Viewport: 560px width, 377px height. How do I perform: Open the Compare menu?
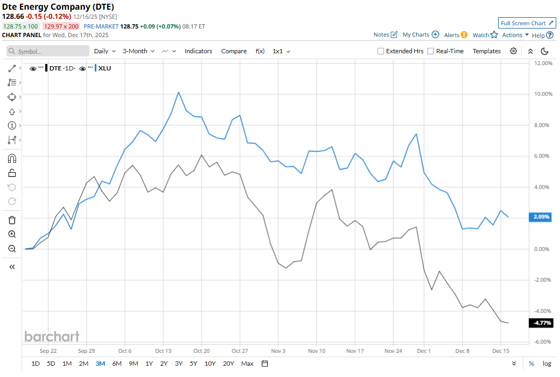click(234, 51)
